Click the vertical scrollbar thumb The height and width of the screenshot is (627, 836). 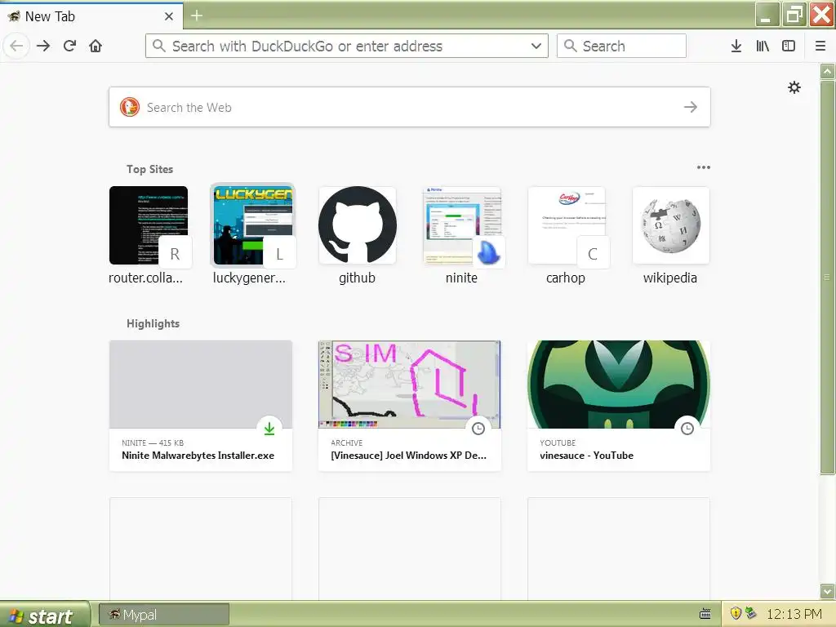click(827, 277)
